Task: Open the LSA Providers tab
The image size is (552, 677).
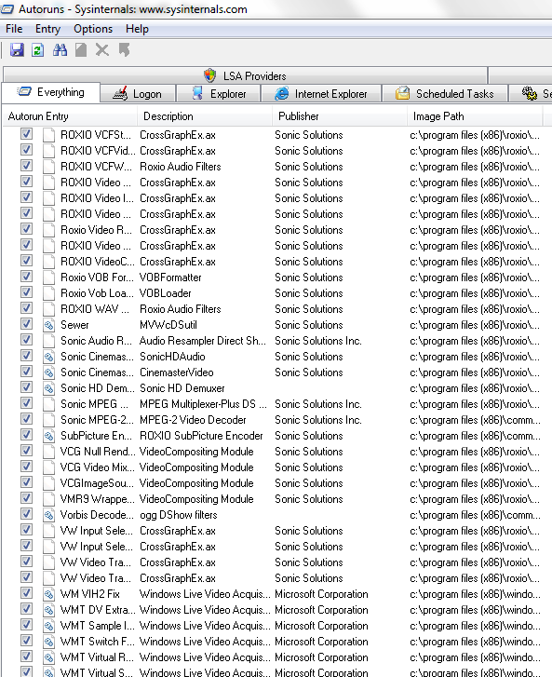Action: tap(245, 75)
